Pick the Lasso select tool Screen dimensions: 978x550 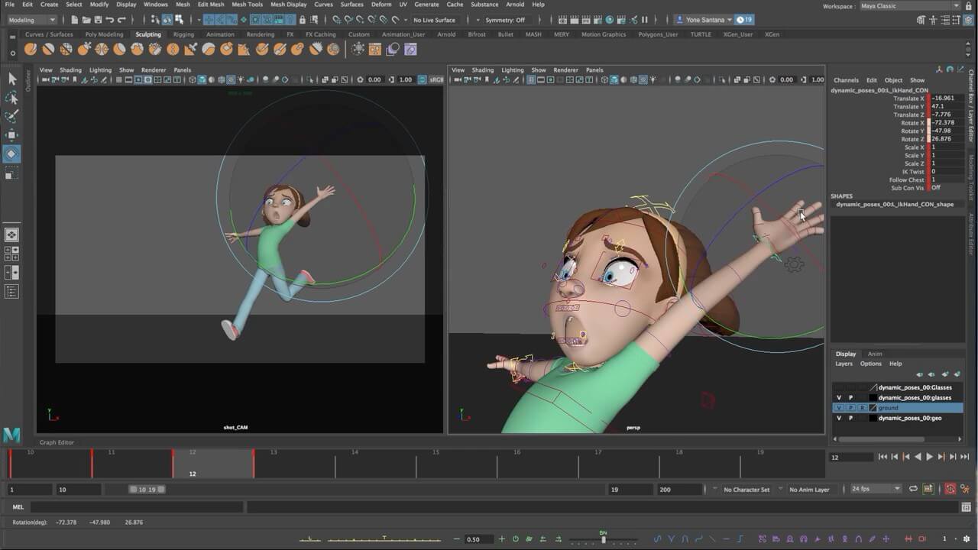[x=11, y=98]
